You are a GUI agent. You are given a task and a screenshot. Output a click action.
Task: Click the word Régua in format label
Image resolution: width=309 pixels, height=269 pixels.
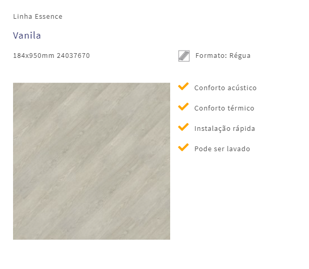[x=240, y=56]
